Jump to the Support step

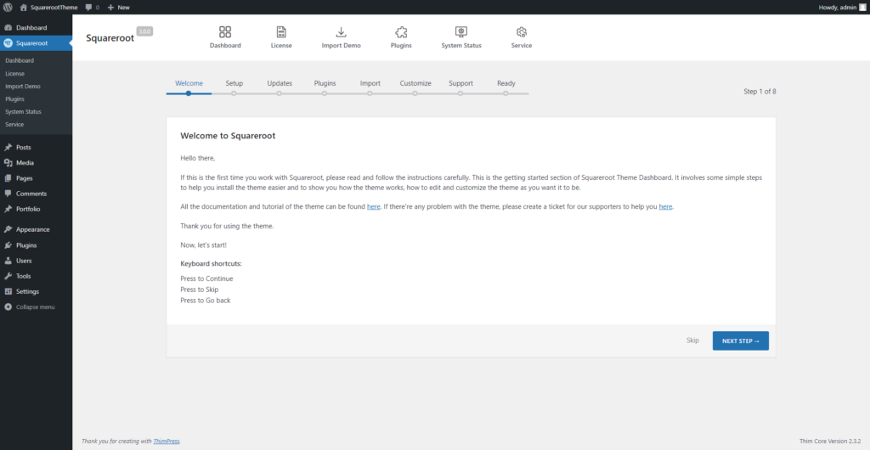pyautogui.click(x=460, y=84)
